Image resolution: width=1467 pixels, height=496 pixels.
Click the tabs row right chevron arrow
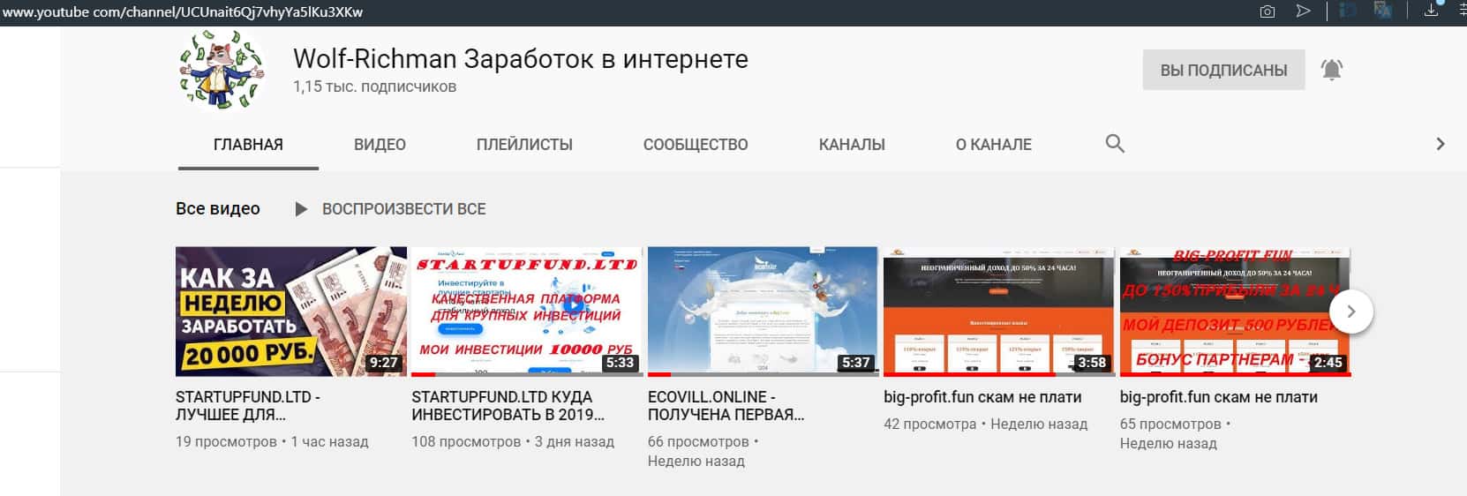[x=1441, y=144]
